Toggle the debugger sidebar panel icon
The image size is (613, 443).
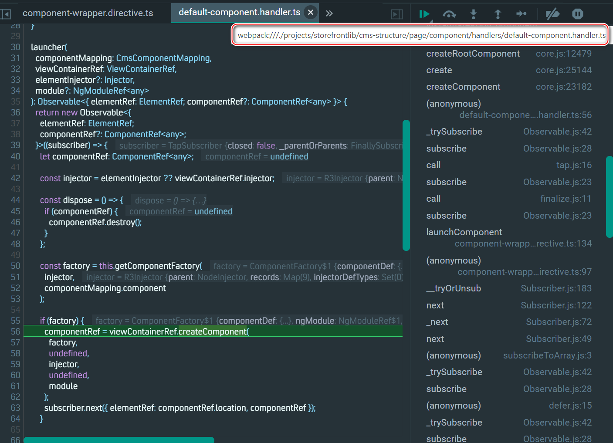396,14
